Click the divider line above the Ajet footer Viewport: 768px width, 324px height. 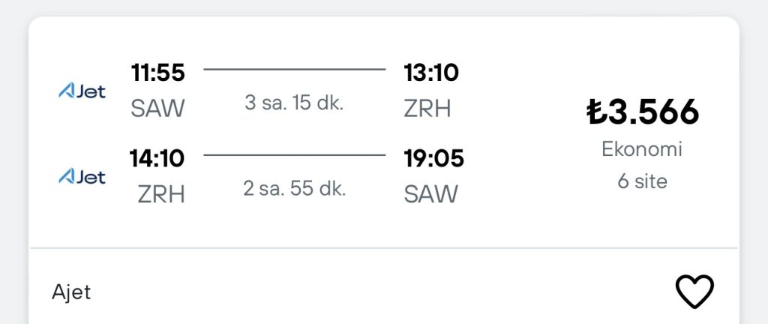(x=384, y=247)
